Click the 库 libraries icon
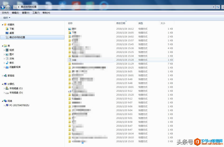 click(x=5, y=46)
